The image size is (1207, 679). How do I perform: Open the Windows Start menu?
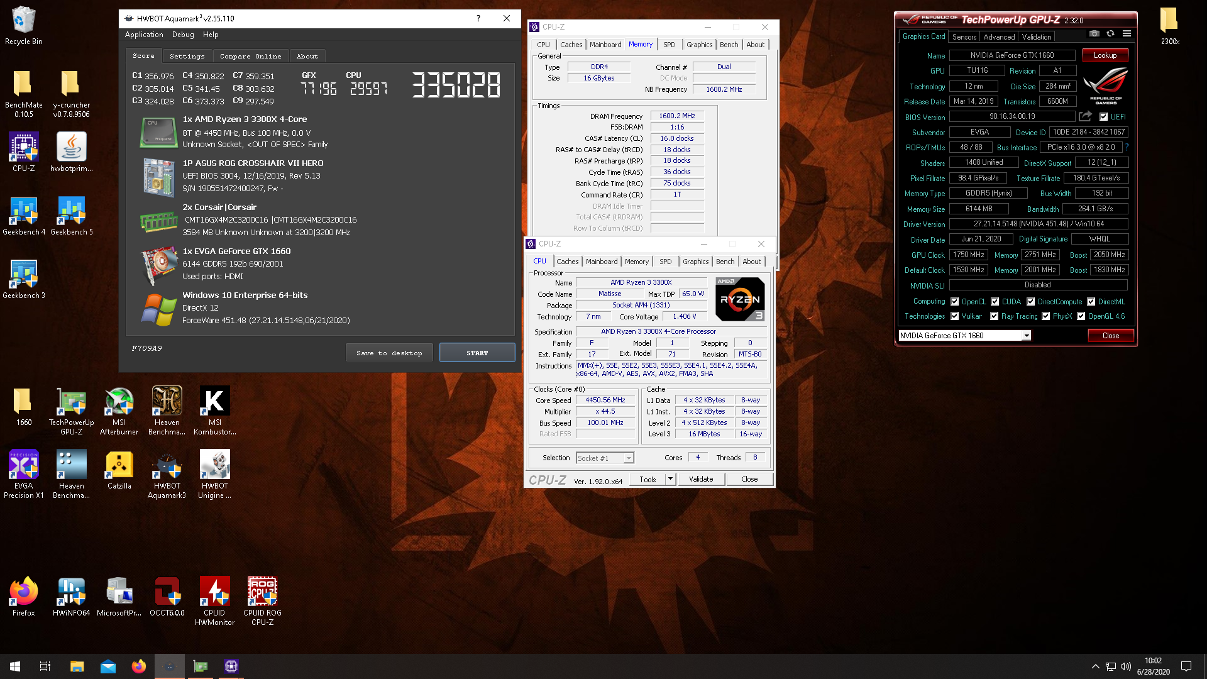tap(15, 666)
